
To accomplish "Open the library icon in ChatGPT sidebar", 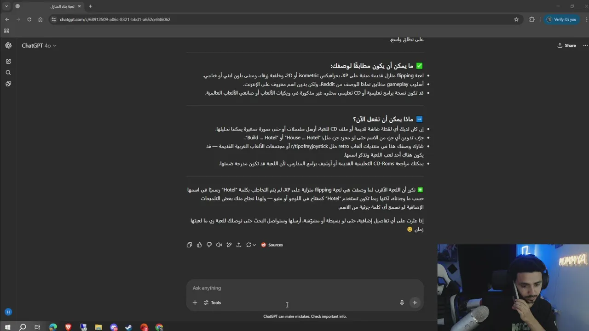I will [8, 84].
